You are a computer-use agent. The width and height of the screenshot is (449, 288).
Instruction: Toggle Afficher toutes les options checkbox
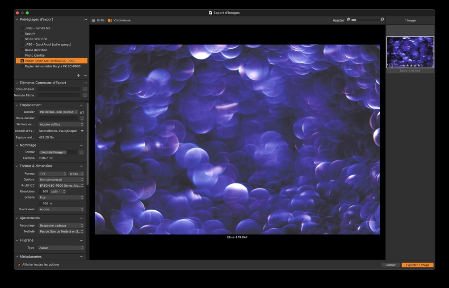[x=19, y=265]
